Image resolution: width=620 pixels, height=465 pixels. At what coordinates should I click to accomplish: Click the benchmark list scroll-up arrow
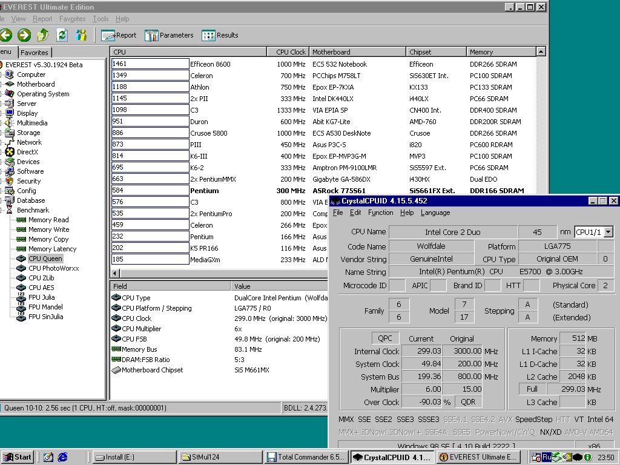pos(541,52)
